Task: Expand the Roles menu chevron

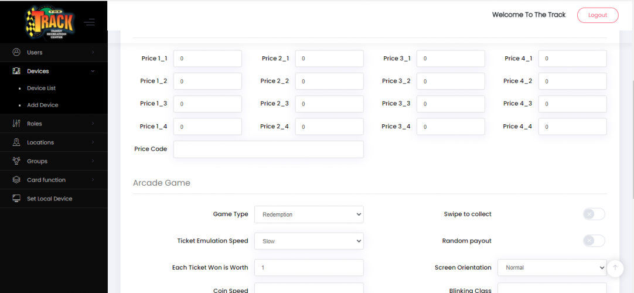Action: 93,123
